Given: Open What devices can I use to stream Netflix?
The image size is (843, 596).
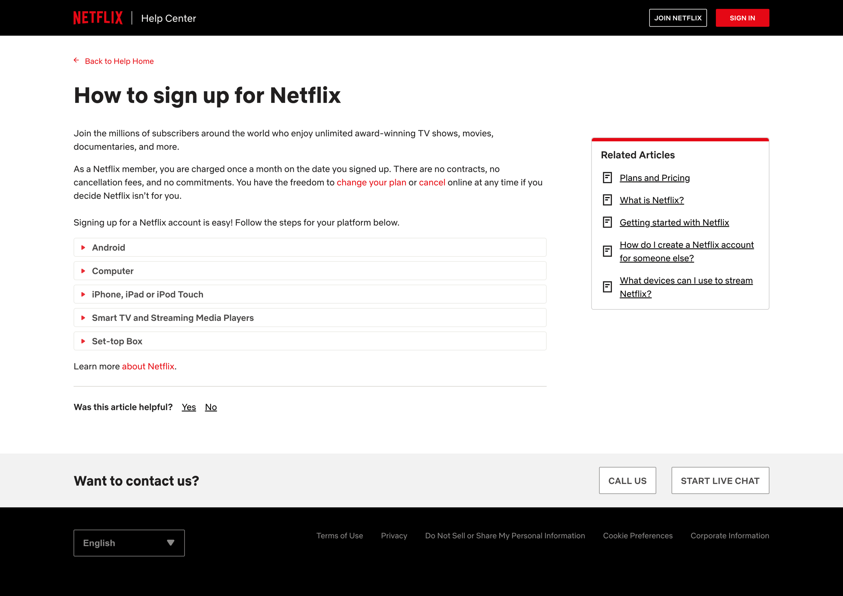Looking at the screenshot, I should [x=686, y=287].
